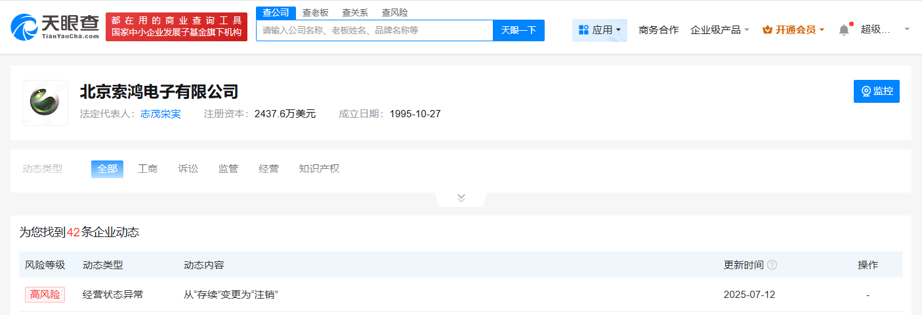Click the founding date 1995-10-27 value
Screen dimensions: 922x315
pos(415,114)
